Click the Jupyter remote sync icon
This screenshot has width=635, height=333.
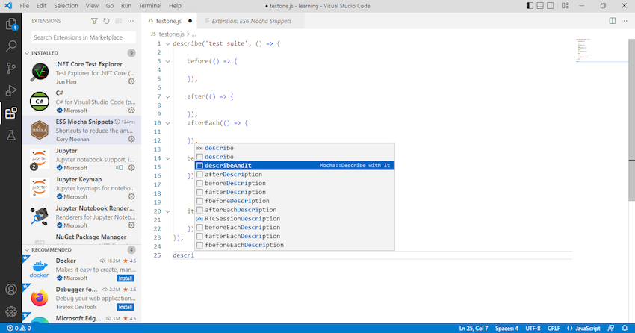tap(120, 167)
